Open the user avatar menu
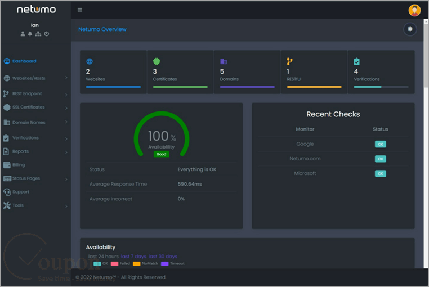429x287 pixels. [414, 10]
